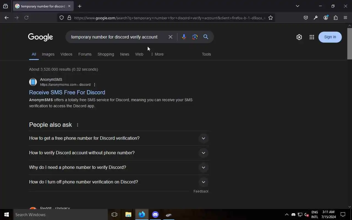This screenshot has height=220, width=352.
Task: Click the Google logo
Action: [x=40, y=37]
